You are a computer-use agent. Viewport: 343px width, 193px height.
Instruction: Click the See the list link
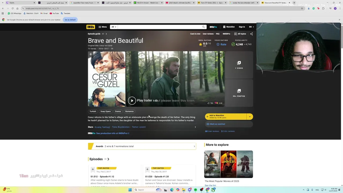210,185
